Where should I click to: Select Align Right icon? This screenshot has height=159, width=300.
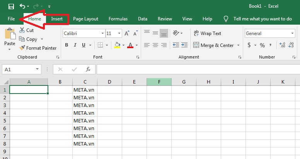pos(164,45)
